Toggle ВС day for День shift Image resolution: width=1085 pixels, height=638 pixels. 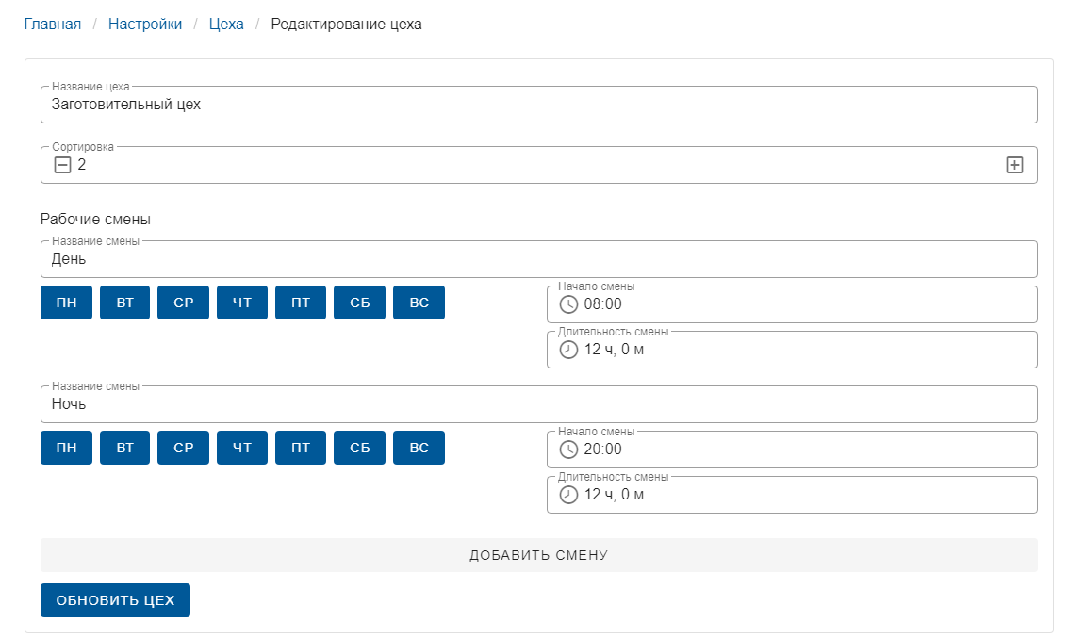419,303
